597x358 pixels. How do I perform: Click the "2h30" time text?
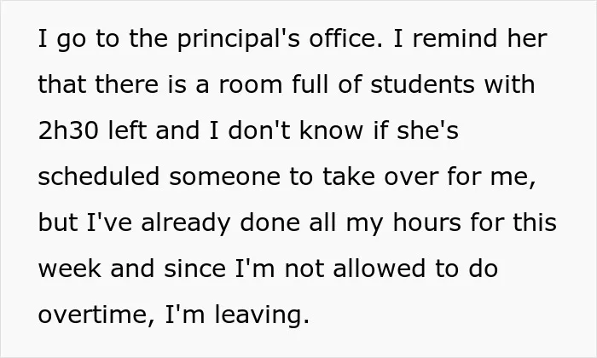pos(68,130)
